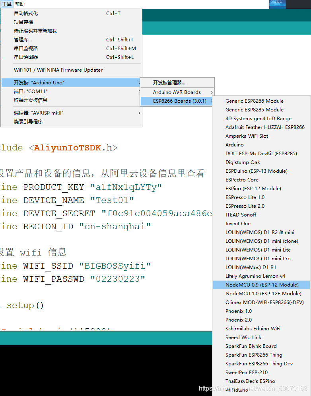
Task: Open the 帮助 menu
Action: [x=20, y=4]
